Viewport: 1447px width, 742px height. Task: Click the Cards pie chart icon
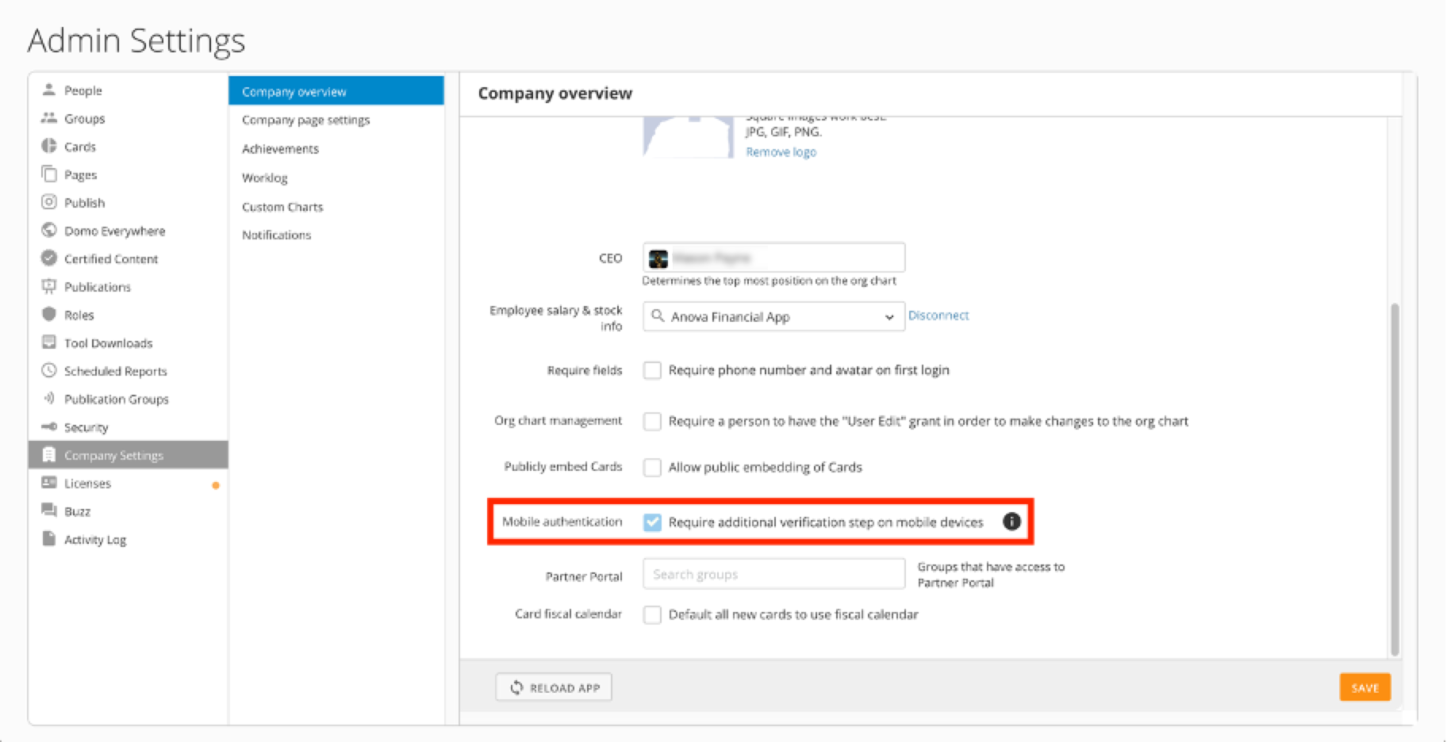49,146
